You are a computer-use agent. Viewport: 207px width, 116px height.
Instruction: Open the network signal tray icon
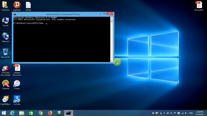point(182,113)
